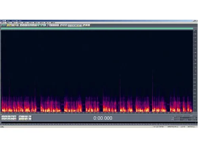Open the Help menu in menu bar
This screenshot has width=198, height=148.
tap(53, 22)
